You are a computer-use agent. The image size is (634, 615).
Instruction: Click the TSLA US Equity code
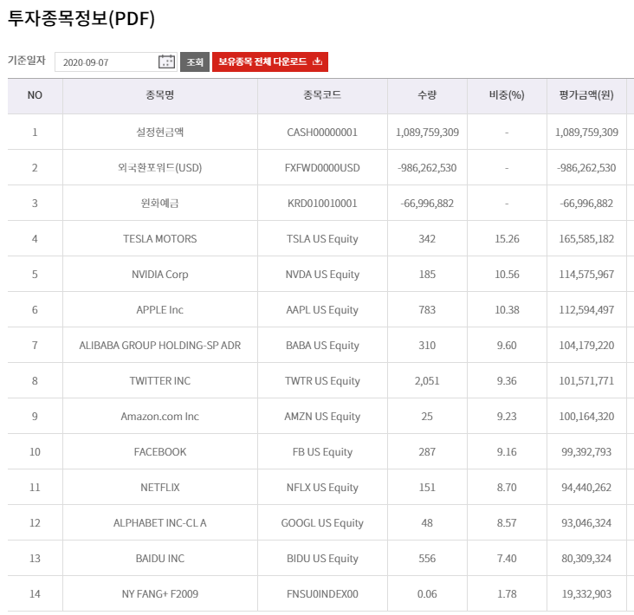click(322, 239)
